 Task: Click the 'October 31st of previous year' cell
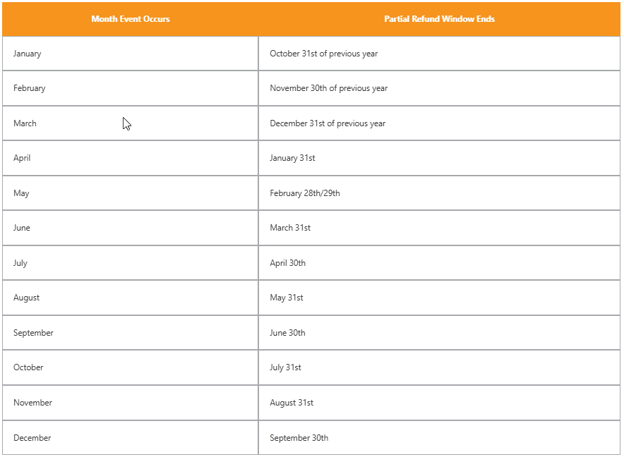point(439,54)
